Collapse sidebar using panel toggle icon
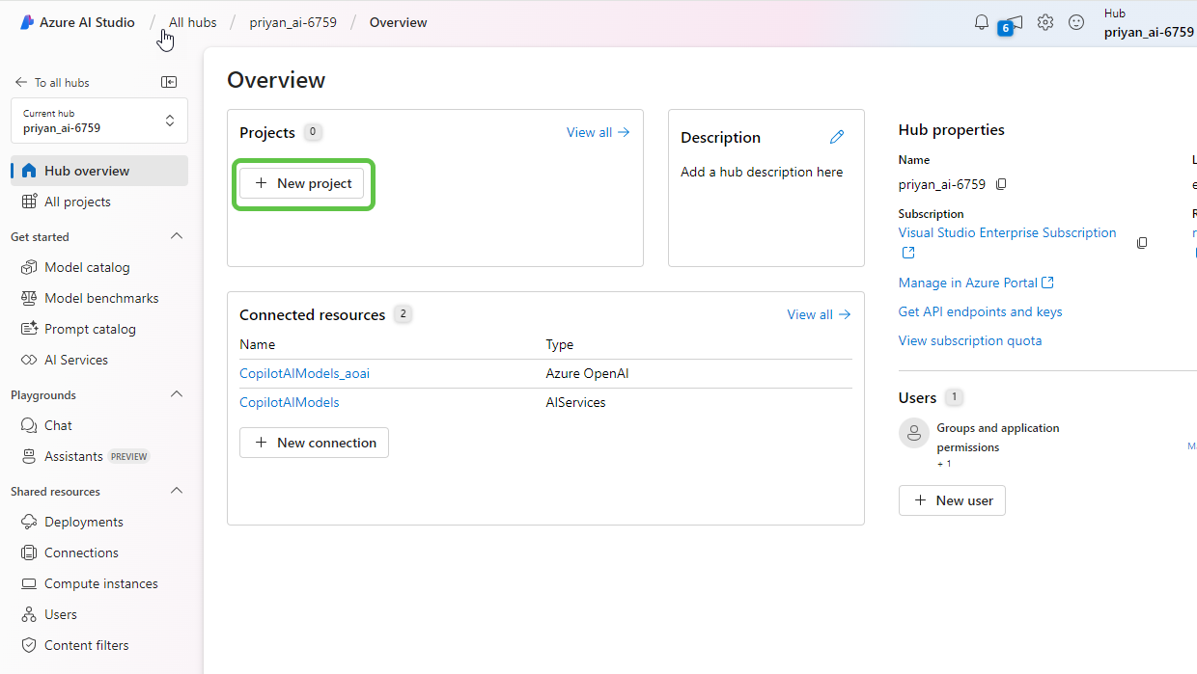Screen dimensions: 1197x674 [x=169, y=82]
